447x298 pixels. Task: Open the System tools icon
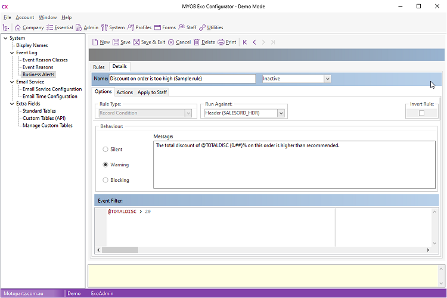pos(105,27)
